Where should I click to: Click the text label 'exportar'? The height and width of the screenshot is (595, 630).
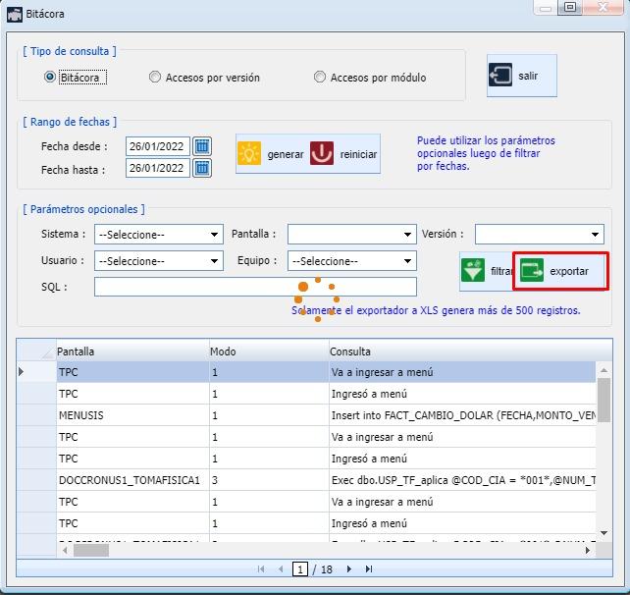pos(569,271)
